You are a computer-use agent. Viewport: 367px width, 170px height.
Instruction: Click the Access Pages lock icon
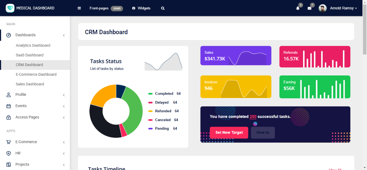(x=9, y=117)
